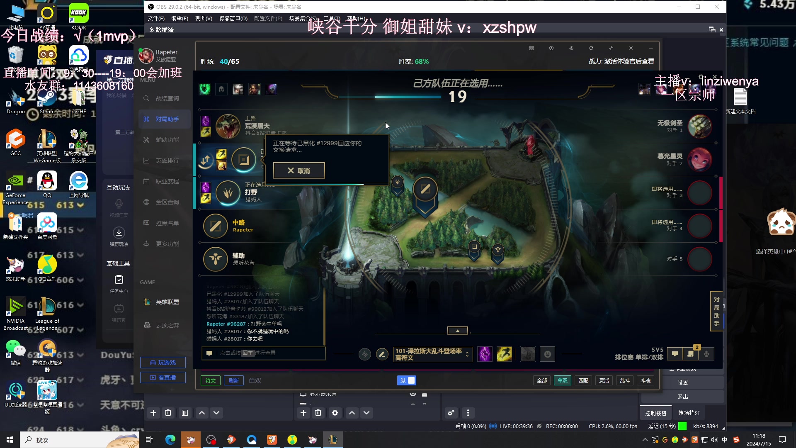Click the 对局助手 side tab

click(x=717, y=311)
